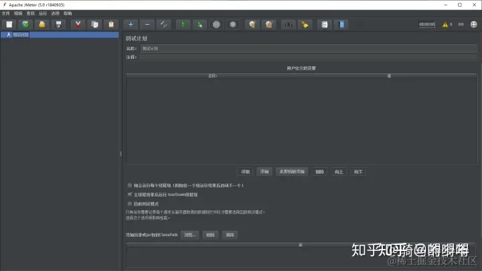Save the test plan with disk icon
482x271 pixels.
58,25
